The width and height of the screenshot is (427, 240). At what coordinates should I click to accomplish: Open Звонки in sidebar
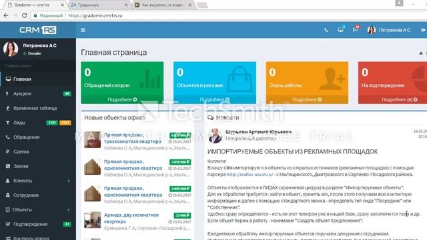point(38,166)
